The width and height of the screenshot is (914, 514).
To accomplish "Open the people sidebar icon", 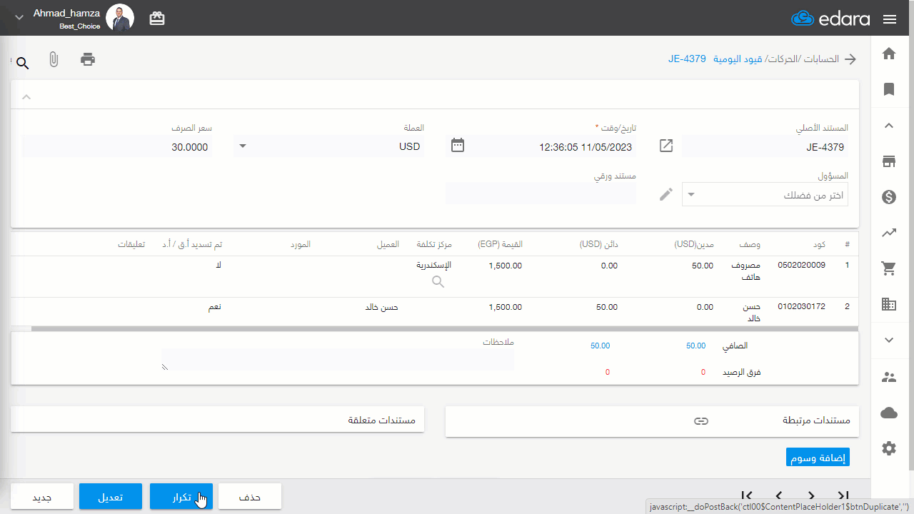I will (x=889, y=377).
